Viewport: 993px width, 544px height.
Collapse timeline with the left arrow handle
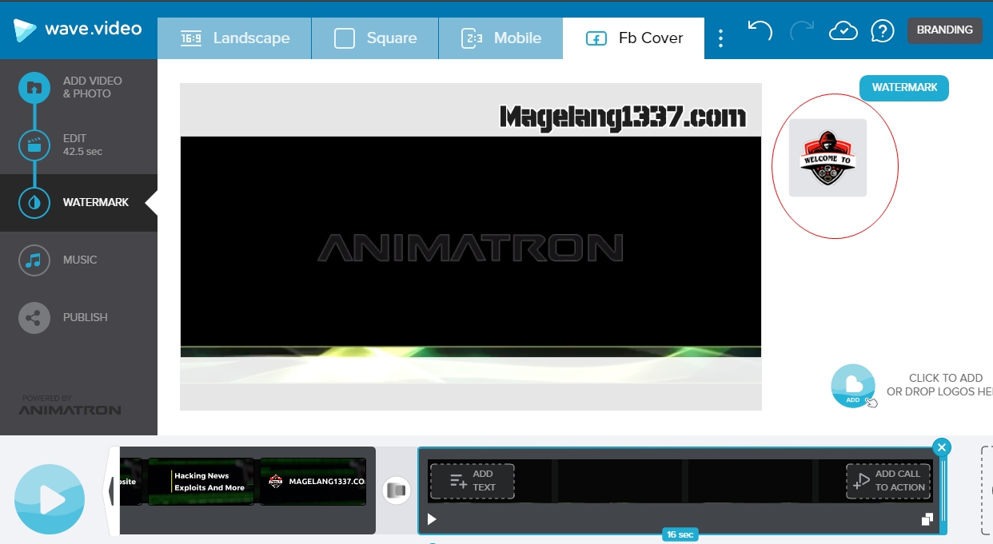[x=112, y=491]
